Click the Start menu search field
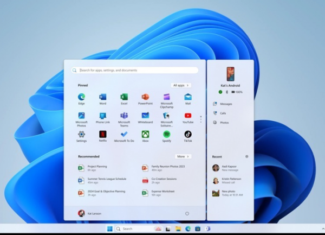 [135, 70]
